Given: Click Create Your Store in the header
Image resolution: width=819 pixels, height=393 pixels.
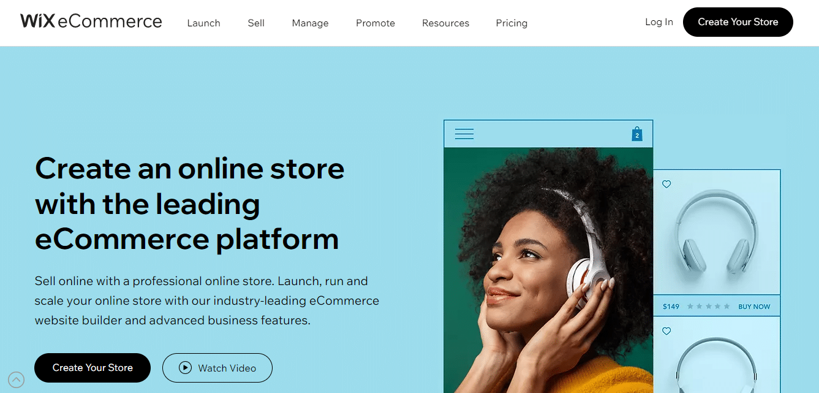Looking at the screenshot, I should tap(738, 22).
